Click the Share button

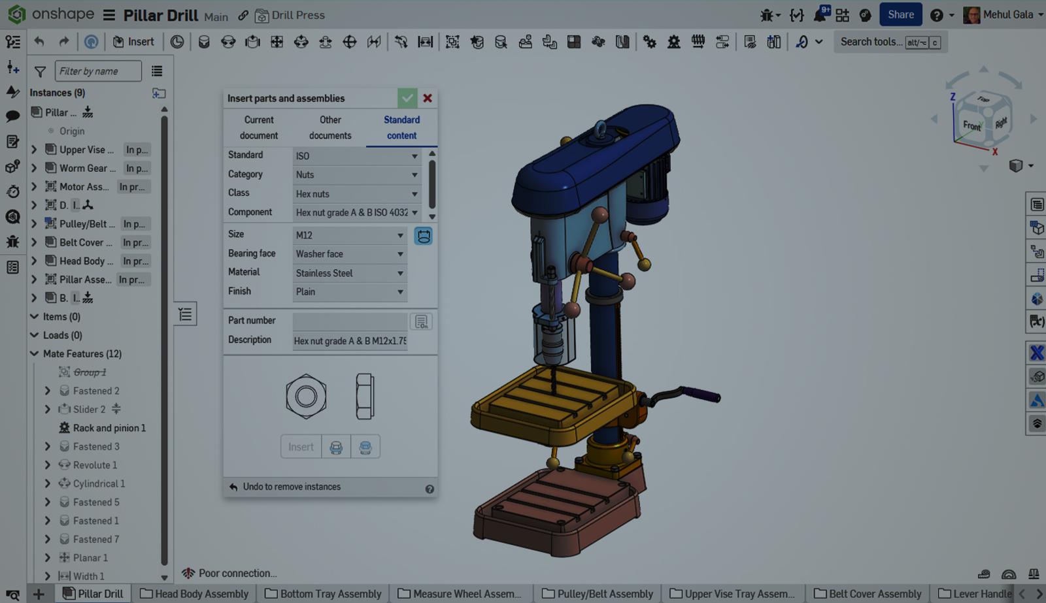[901, 14]
